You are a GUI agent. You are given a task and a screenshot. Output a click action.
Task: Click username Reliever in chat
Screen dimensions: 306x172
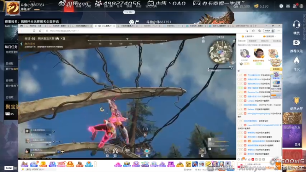251,109
